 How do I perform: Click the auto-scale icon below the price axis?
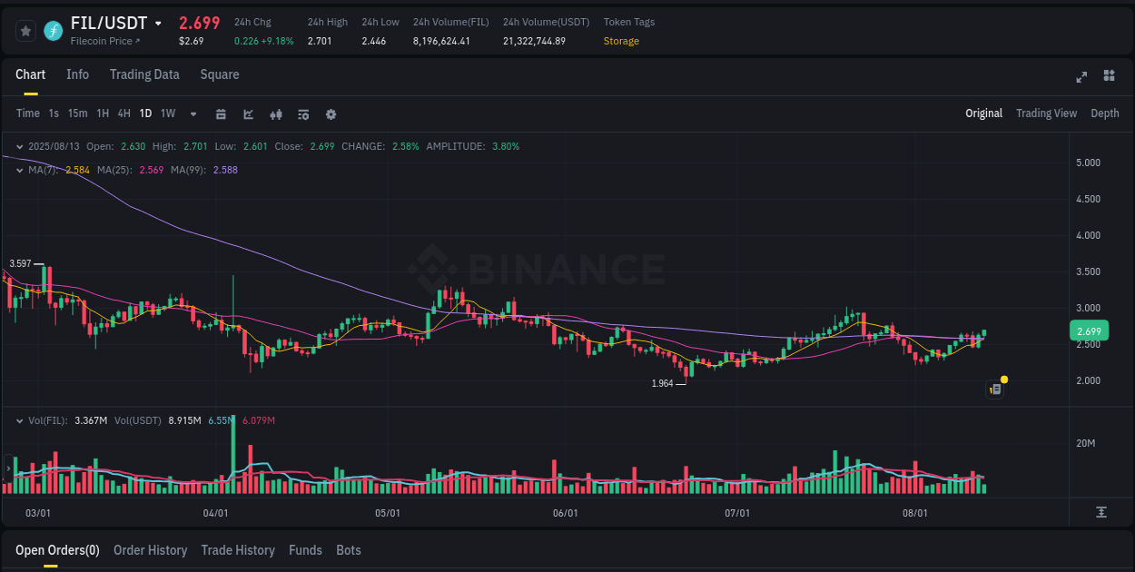[x=1102, y=513]
